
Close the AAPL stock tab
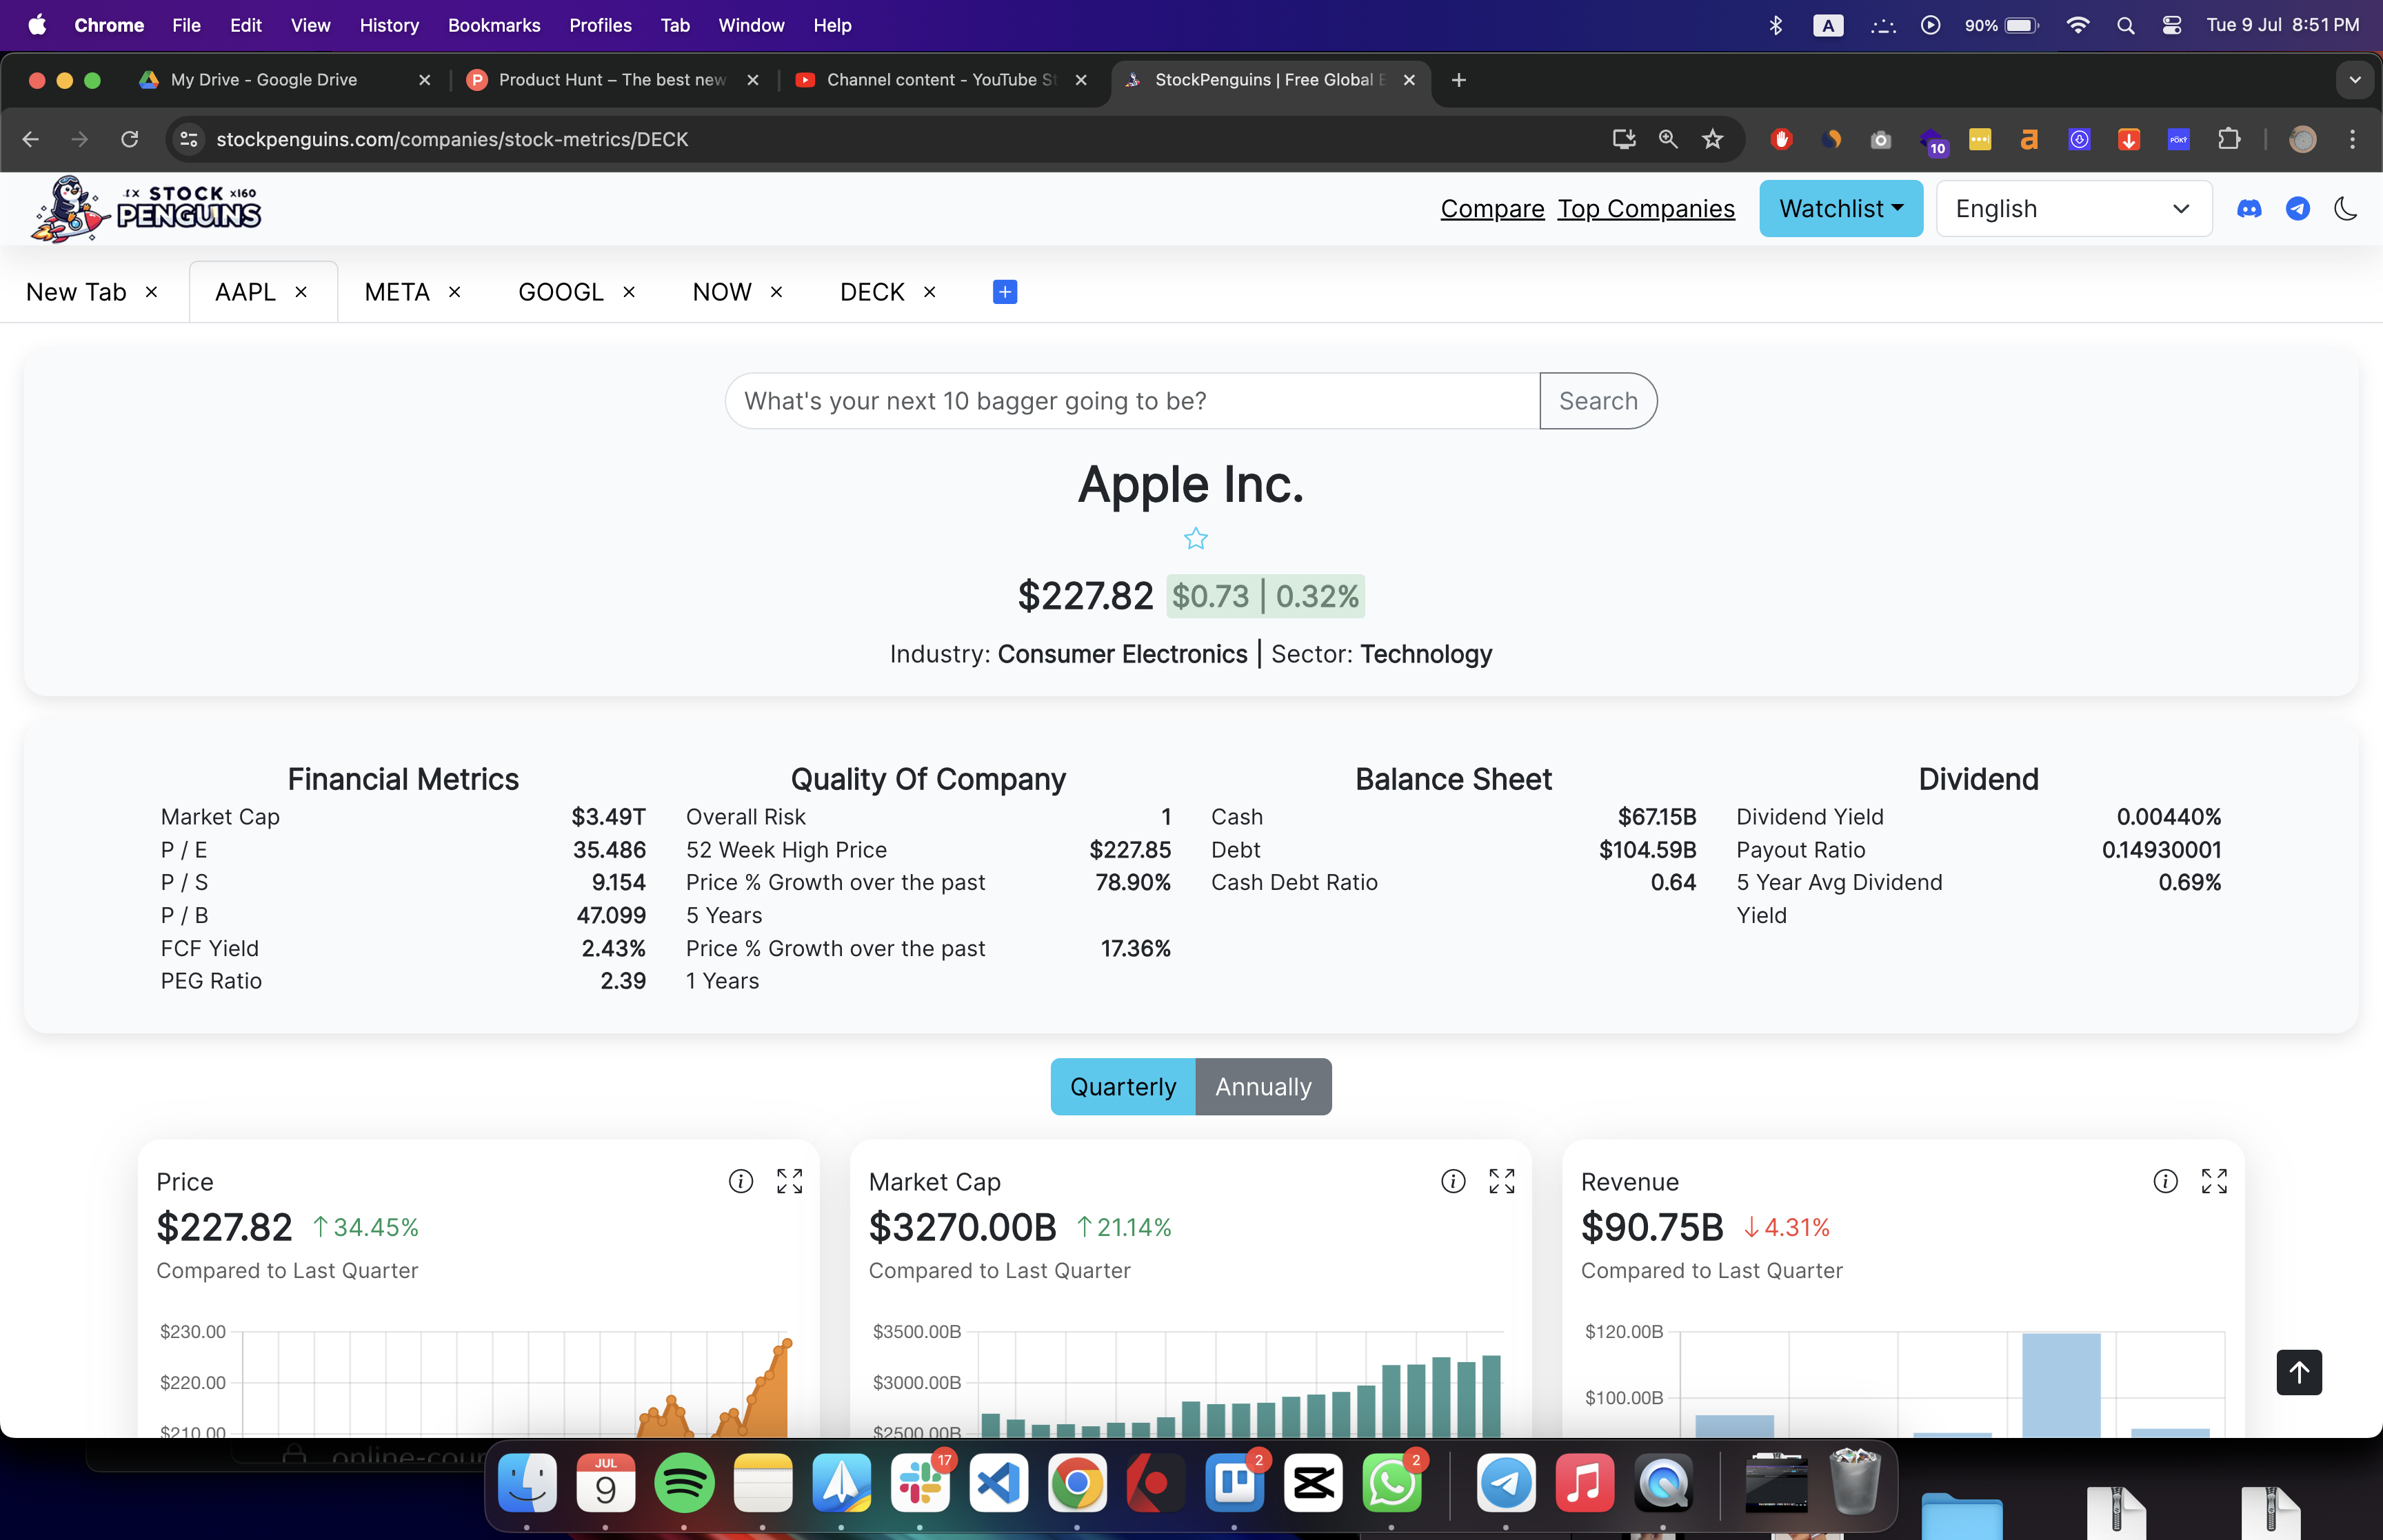click(301, 292)
